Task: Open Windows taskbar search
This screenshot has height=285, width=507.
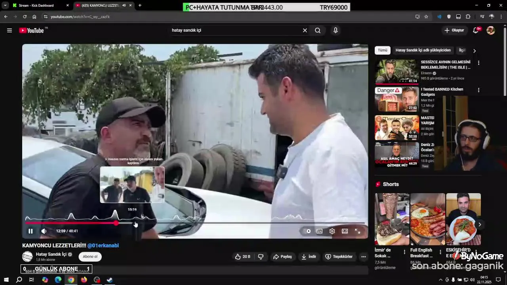Action: pos(19,280)
